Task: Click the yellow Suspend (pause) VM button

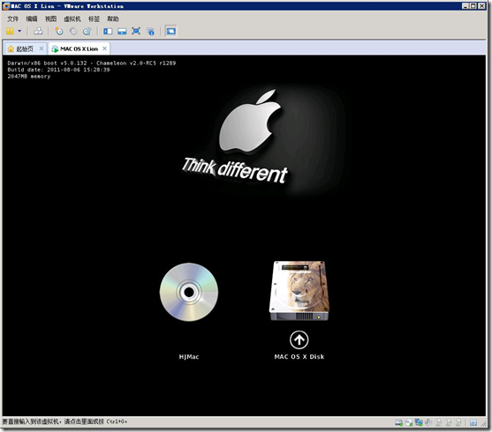Action: (10, 31)
